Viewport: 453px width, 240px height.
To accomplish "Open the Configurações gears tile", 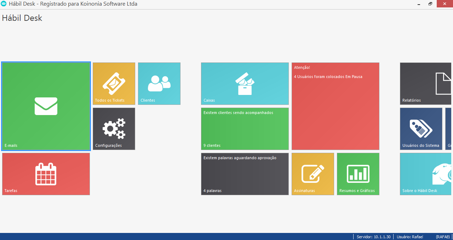I will coord(114,129).
